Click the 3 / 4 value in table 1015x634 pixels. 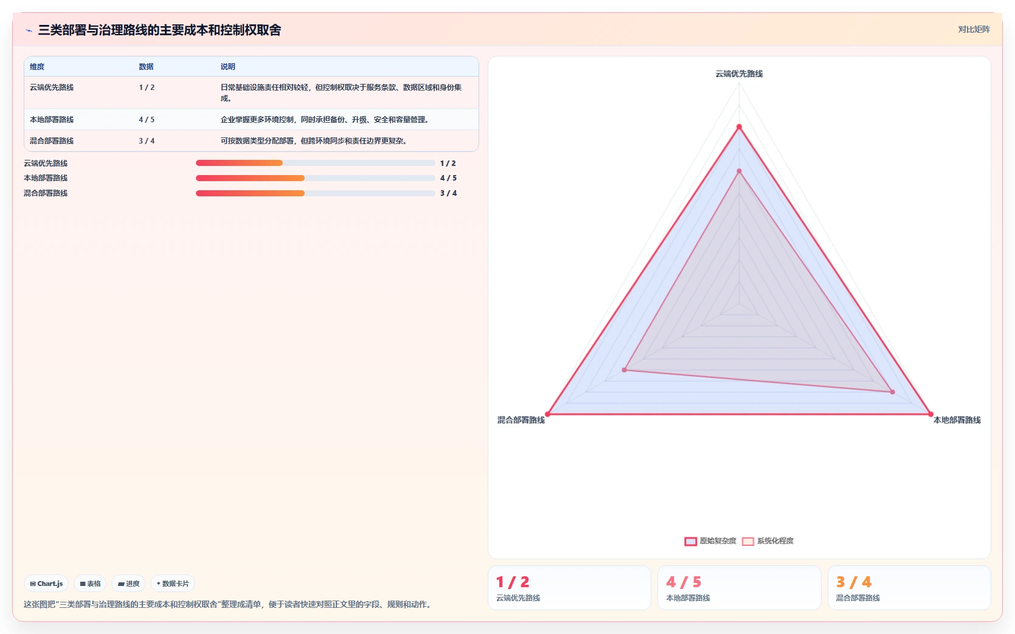coord(147,141)
